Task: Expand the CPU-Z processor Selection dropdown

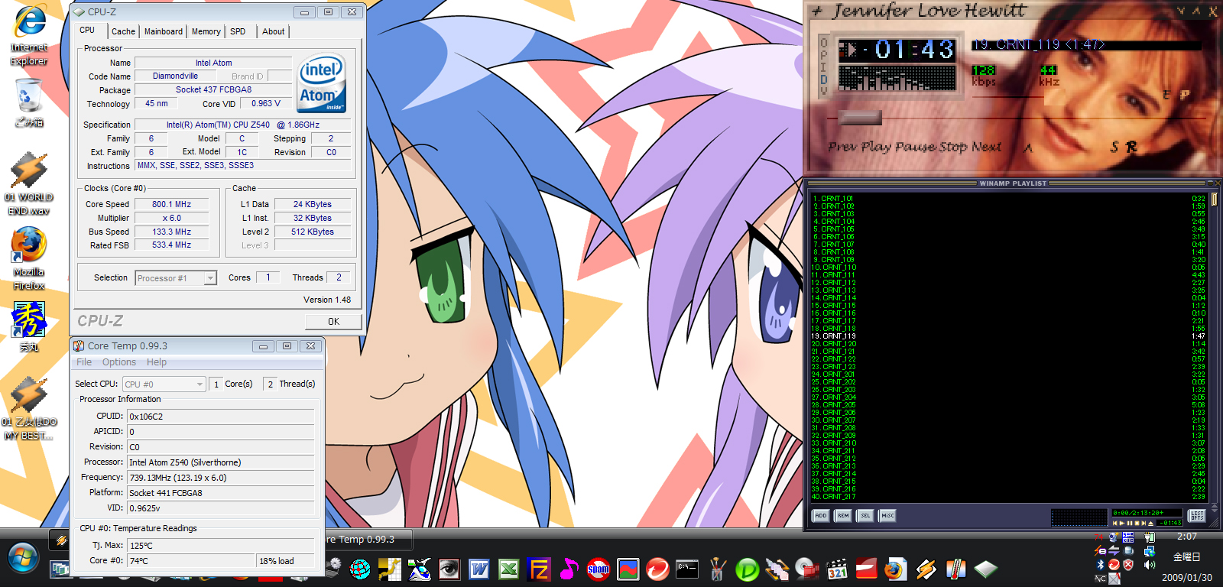Action: tap(210, 278)
